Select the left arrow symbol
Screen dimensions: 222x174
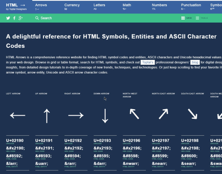coord(17,116)
